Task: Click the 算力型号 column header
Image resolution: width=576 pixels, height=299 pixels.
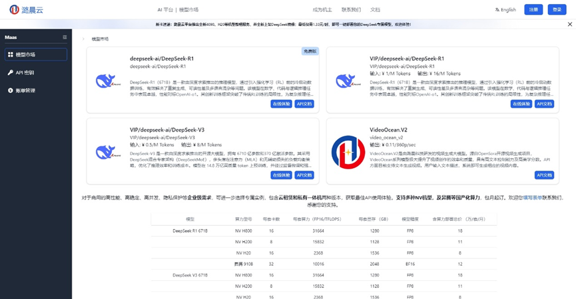Action: (x=244, y=219)
